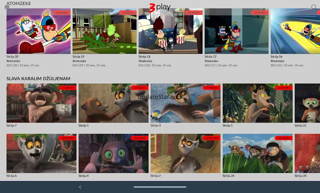Open Atomzeke Sērija 16 thumbnail

(x=295, y=31)
